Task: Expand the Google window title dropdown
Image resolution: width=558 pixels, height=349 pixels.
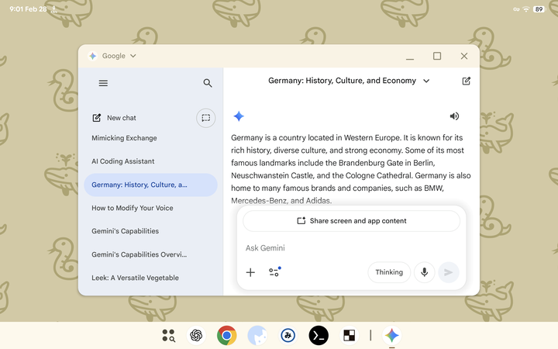Action: coord(133,56)
